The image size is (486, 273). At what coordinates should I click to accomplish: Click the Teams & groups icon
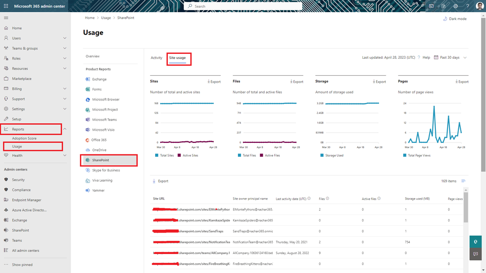(6, 48)
